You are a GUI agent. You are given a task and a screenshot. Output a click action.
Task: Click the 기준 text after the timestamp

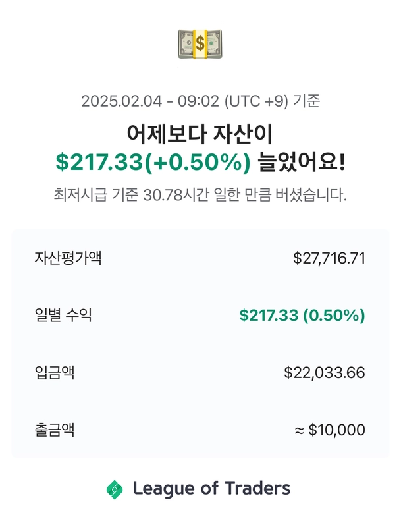pyautogui.click(x=306, y=101)
